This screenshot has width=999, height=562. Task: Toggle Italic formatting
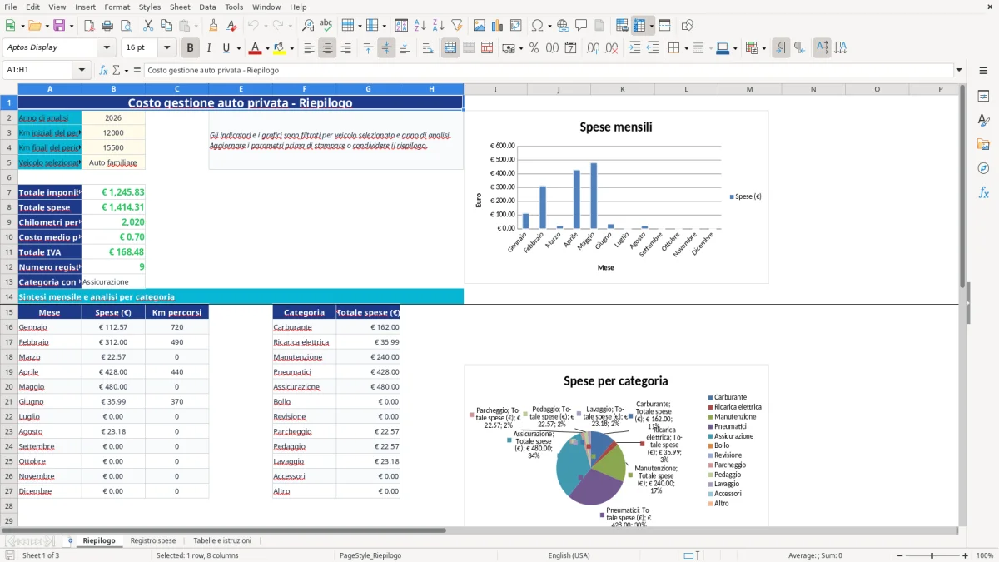[208, 48]
